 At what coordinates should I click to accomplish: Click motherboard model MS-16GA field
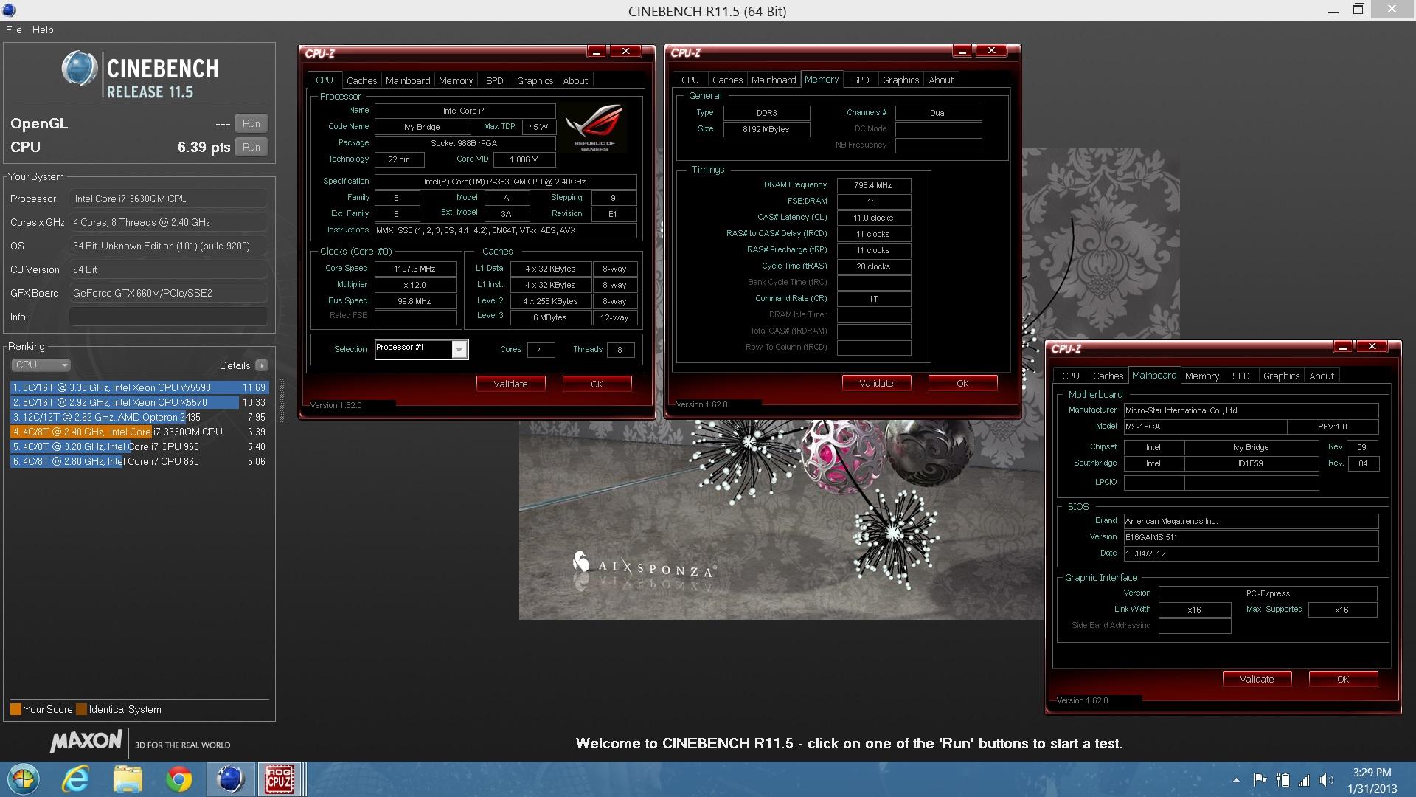[1205, 427]
